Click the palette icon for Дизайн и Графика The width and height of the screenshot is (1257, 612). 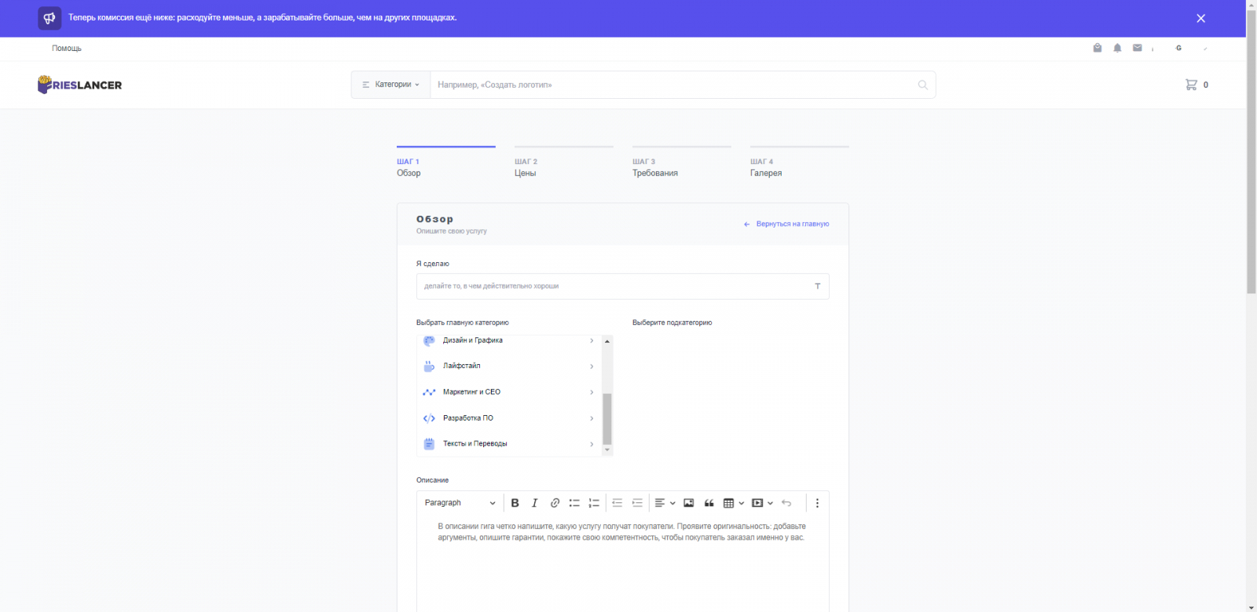[429, 341]
